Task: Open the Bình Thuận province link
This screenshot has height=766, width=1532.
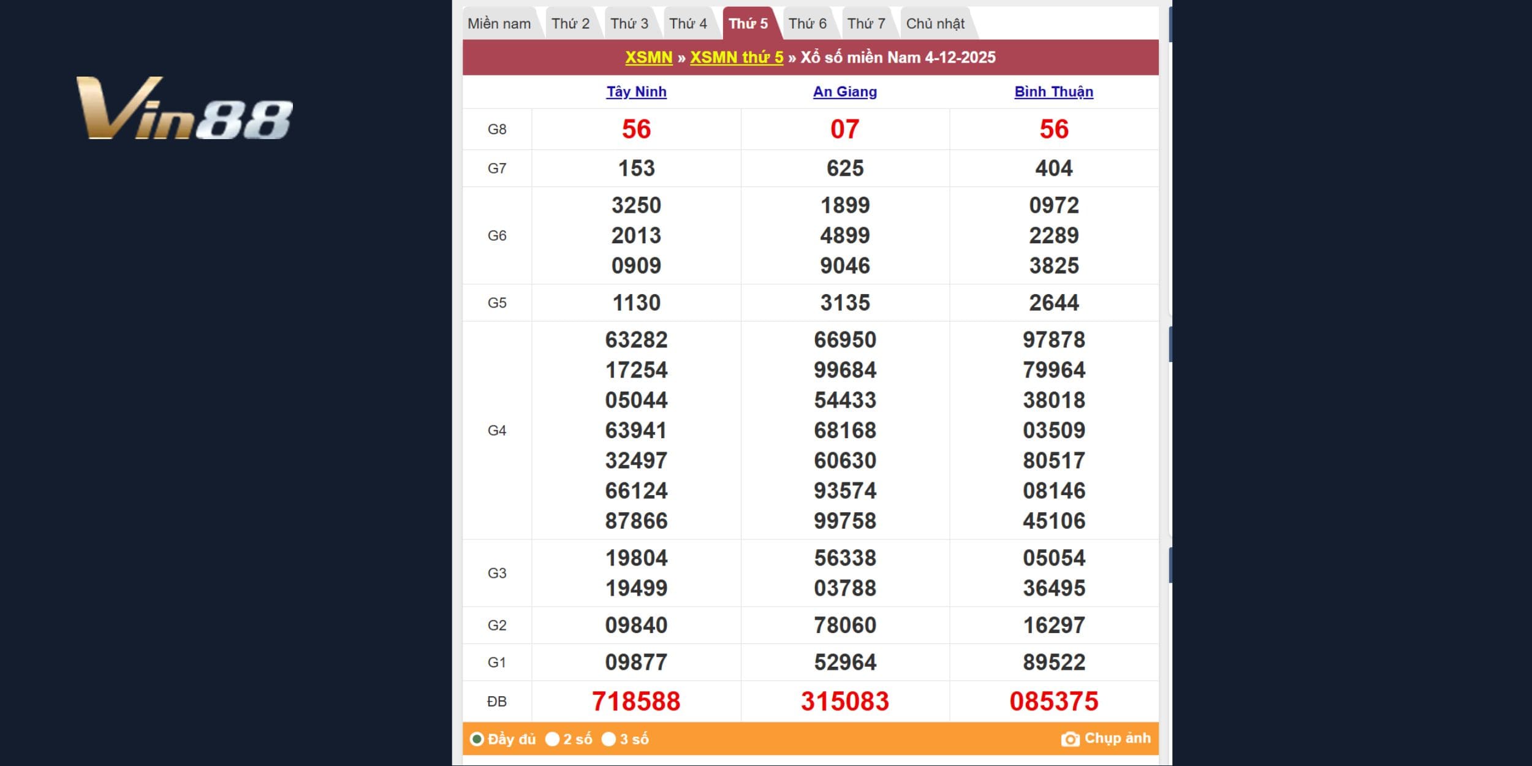Action: [1053, 92]
